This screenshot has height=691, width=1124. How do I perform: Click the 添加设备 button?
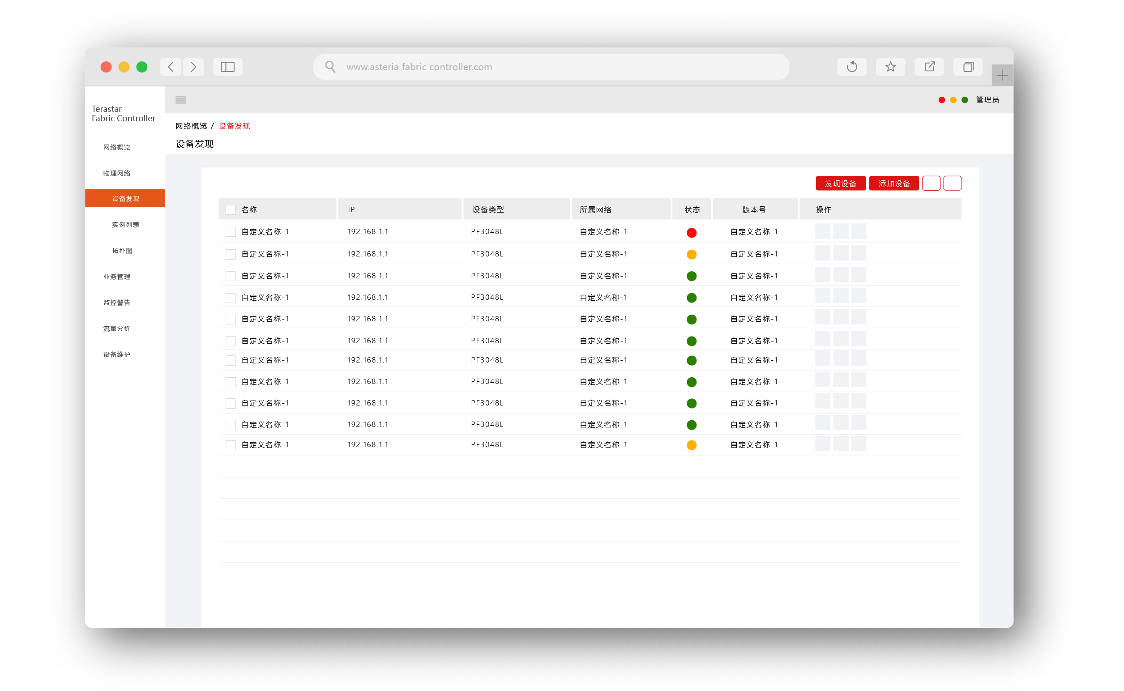893,184
